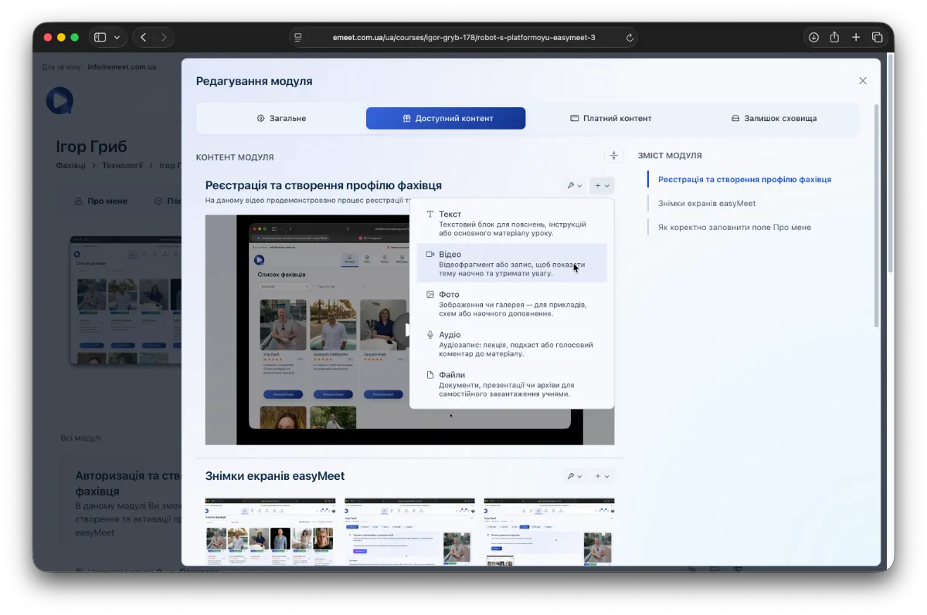
Task: Open Safari downloads icon
Action: click(x=813, y=37)
